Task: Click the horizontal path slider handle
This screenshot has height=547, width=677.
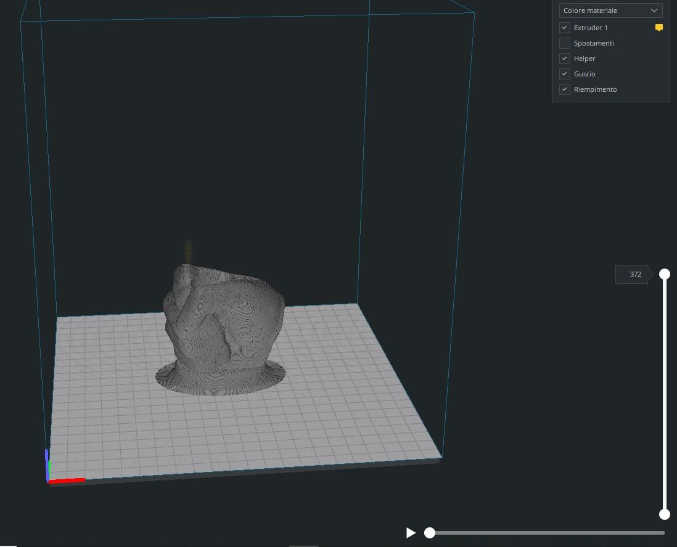Action: click(430, 533)
